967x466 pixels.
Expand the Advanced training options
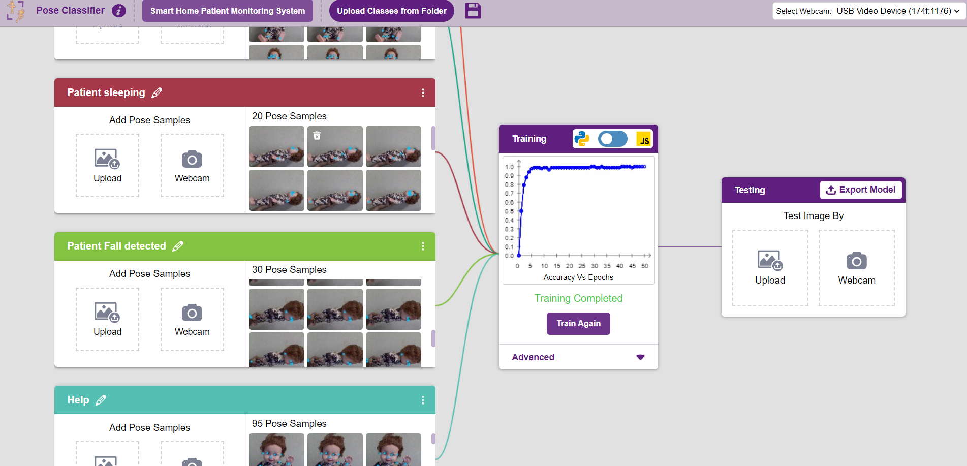pos(578,357)
